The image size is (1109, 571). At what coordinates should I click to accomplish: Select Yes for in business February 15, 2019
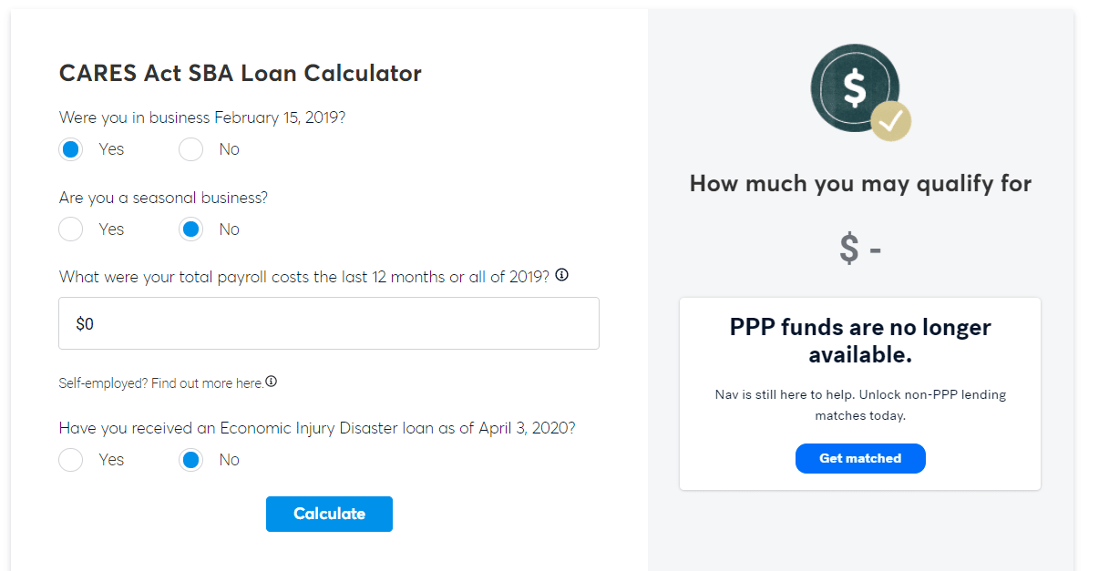point(70,149)
